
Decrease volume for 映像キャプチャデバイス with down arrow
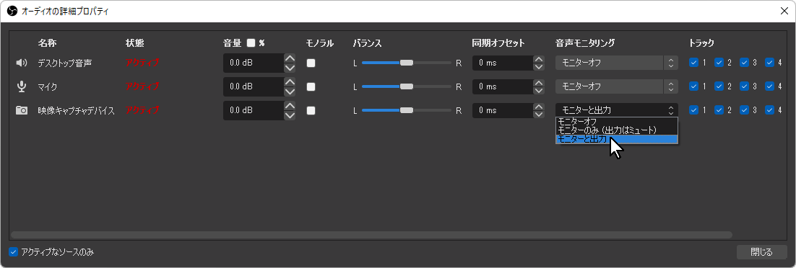pyautogui.click(x=290, y=115)
